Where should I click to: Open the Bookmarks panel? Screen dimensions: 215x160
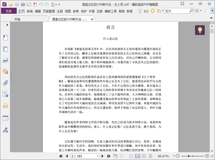[x=5, y=37]
